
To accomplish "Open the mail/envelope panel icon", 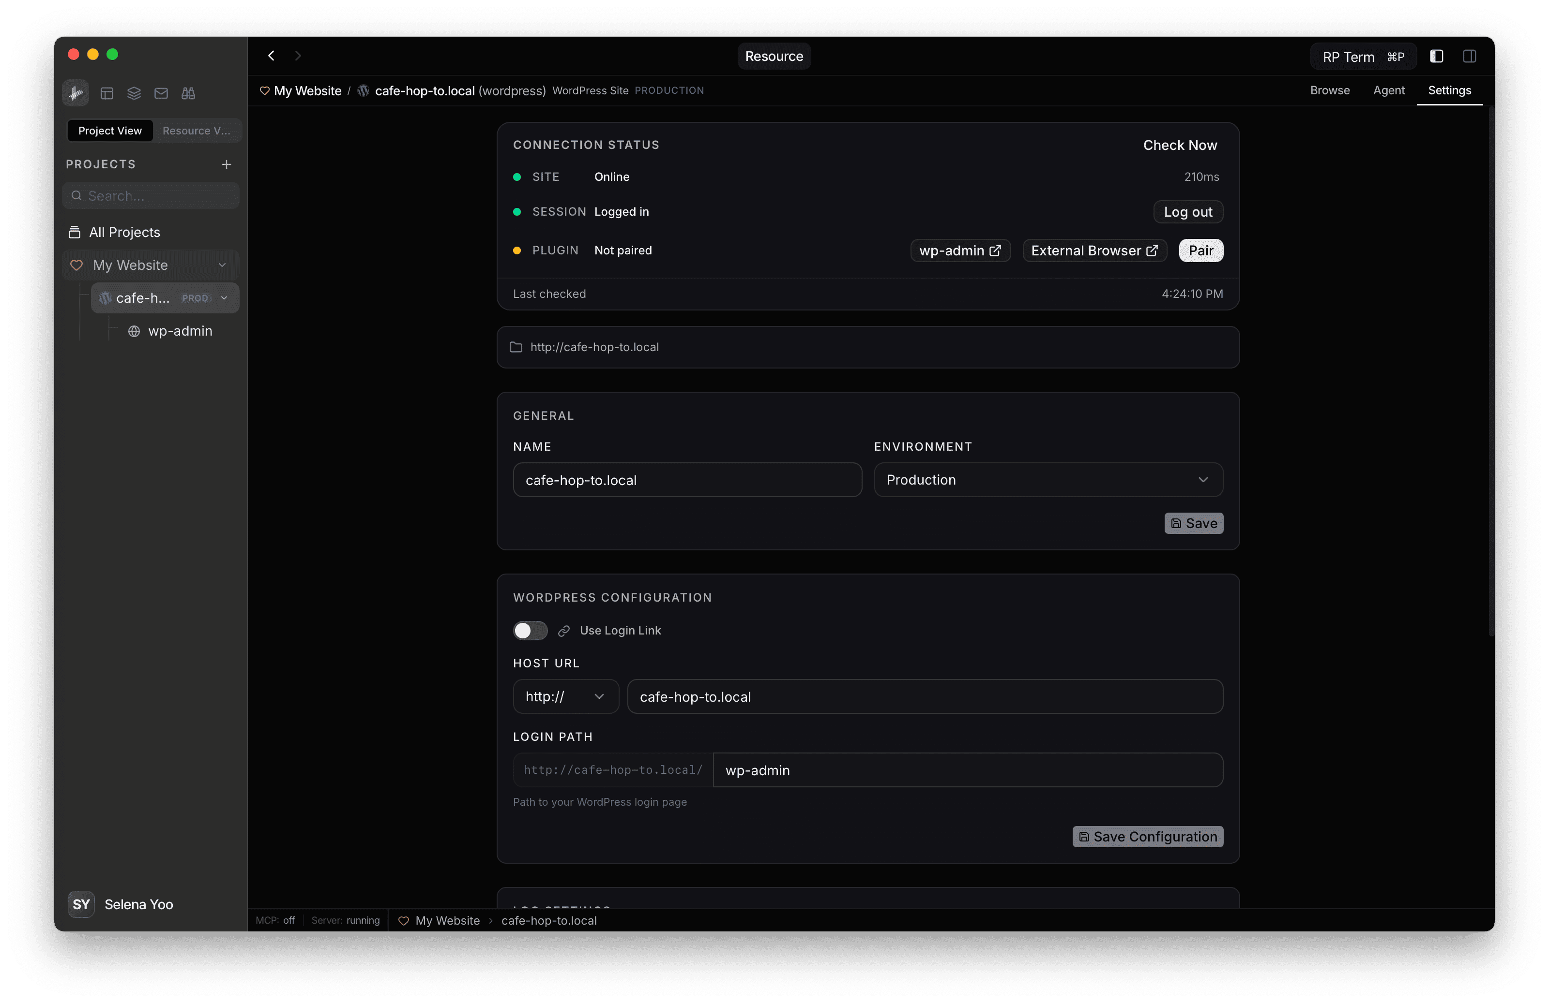I will tap(161, 93).
